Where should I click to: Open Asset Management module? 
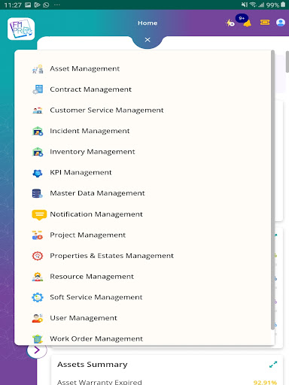[85, 68]
